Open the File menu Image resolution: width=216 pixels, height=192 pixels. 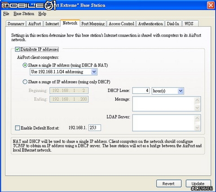[6, 14]
